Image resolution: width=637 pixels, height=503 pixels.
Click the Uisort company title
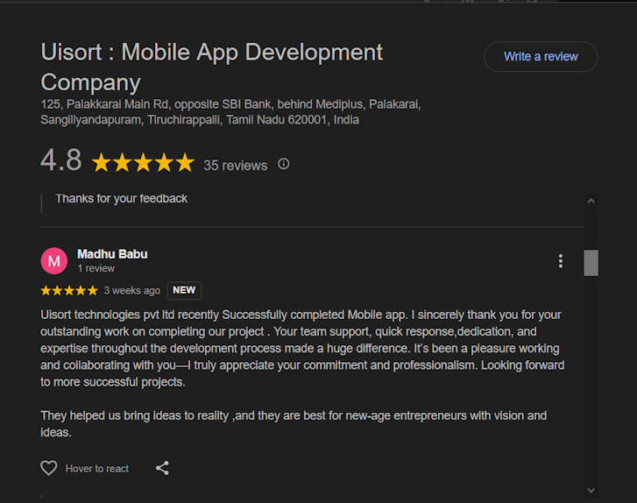pyautogui.click(x=211, y=67)
